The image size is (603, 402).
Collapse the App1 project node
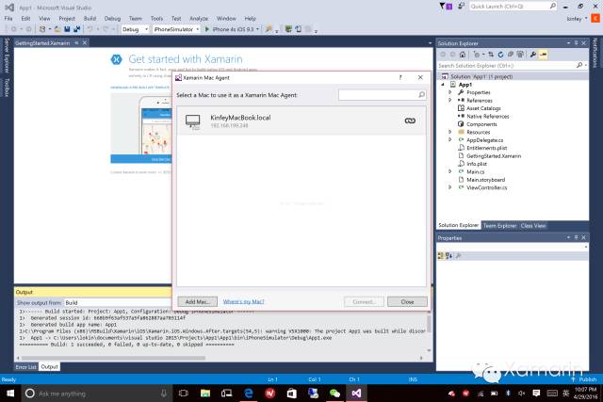(443, 84)
